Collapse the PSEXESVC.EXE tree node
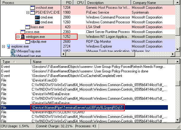Screen dimensions: 181x130 point(28,12)
